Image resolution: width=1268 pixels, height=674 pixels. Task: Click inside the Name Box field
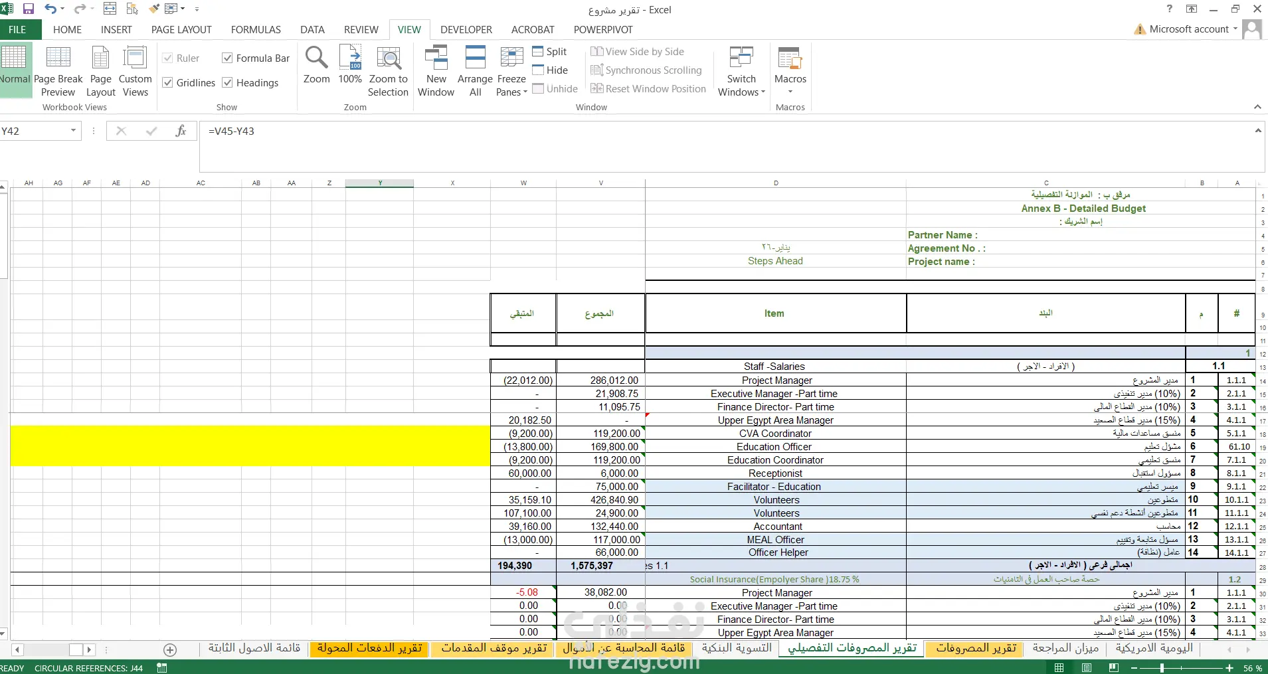pyautogui.click(x=34, y=131)
